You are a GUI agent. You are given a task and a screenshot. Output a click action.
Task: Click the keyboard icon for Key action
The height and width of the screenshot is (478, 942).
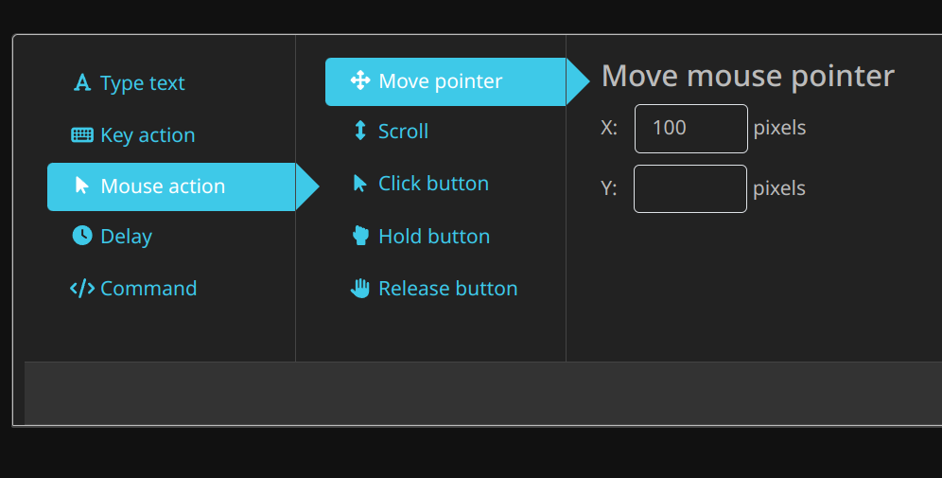pos(82,135)
